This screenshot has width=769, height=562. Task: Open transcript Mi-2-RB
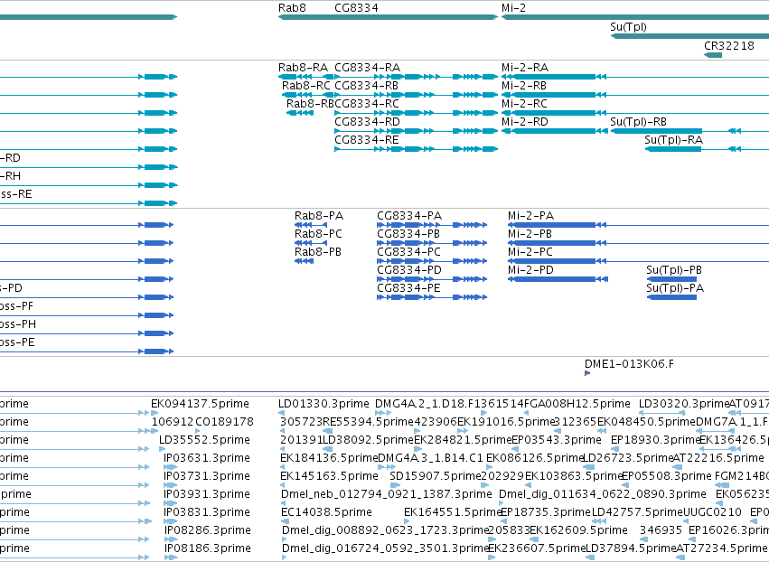[x=524, y=86]
